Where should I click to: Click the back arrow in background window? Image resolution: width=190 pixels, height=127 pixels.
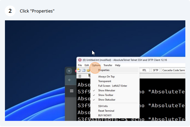point(70,80)
